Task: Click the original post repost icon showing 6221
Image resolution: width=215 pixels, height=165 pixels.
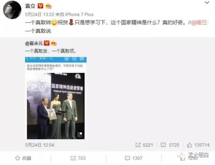Action: (x=144, y=145)
